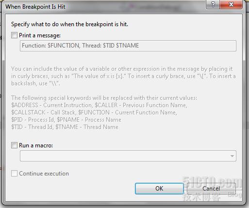Close the When Breakpoint Is Hit dialog
249x208 pixels.
(231, 4)
